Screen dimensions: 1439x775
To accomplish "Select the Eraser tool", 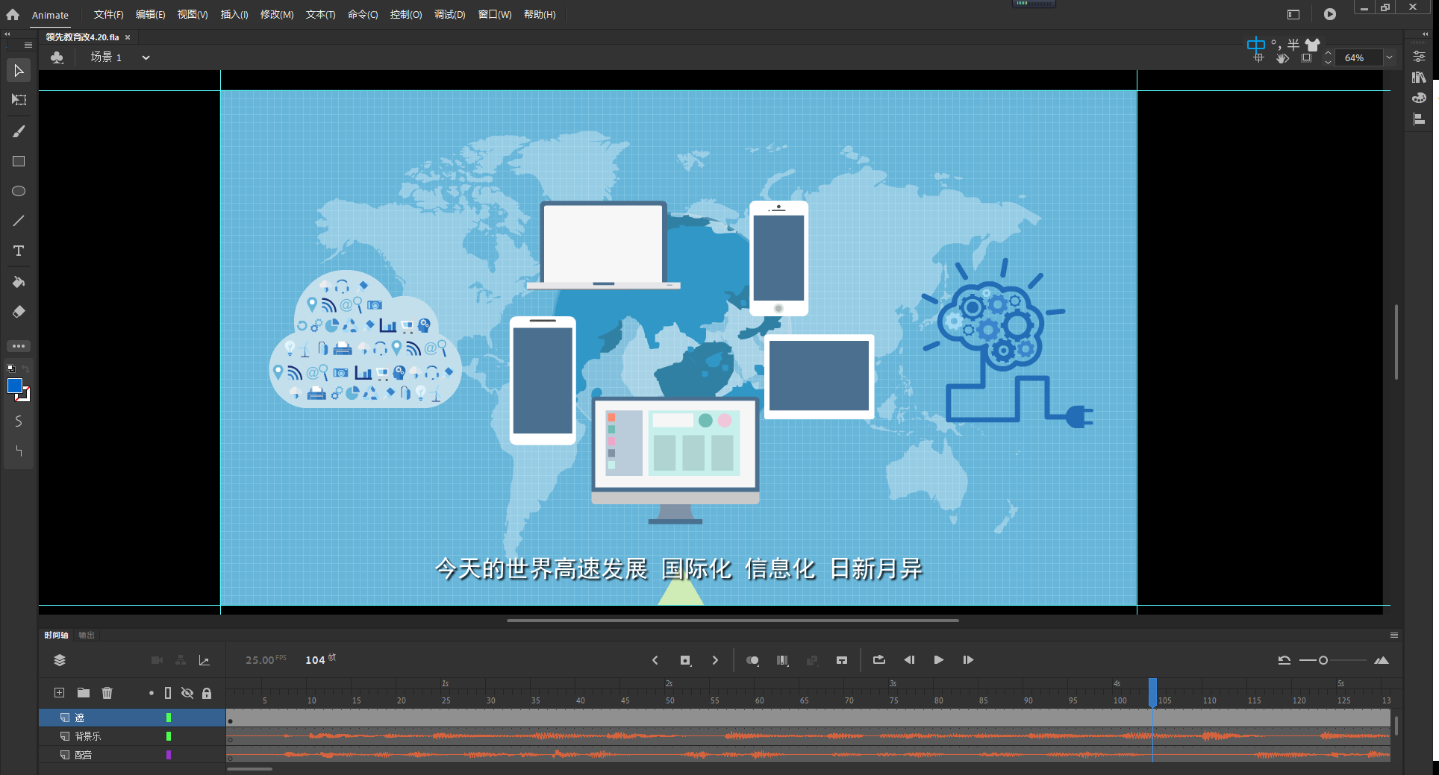I will 19,312.
